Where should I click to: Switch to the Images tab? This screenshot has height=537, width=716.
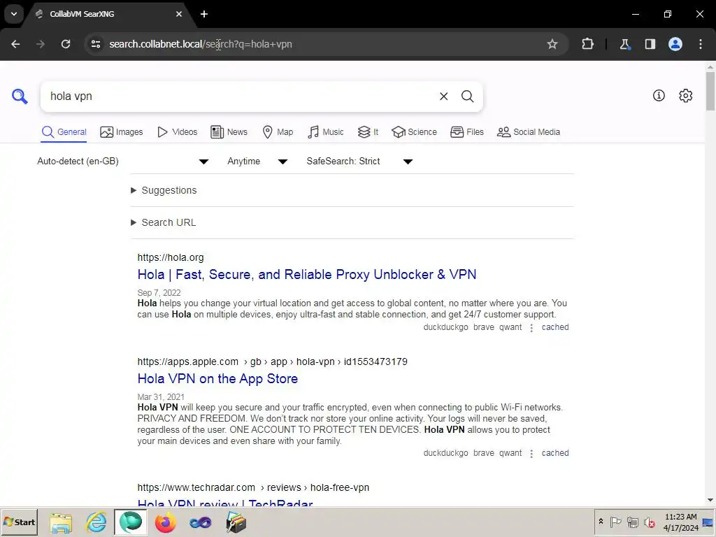pyautogui.click(x=122, y=132)
